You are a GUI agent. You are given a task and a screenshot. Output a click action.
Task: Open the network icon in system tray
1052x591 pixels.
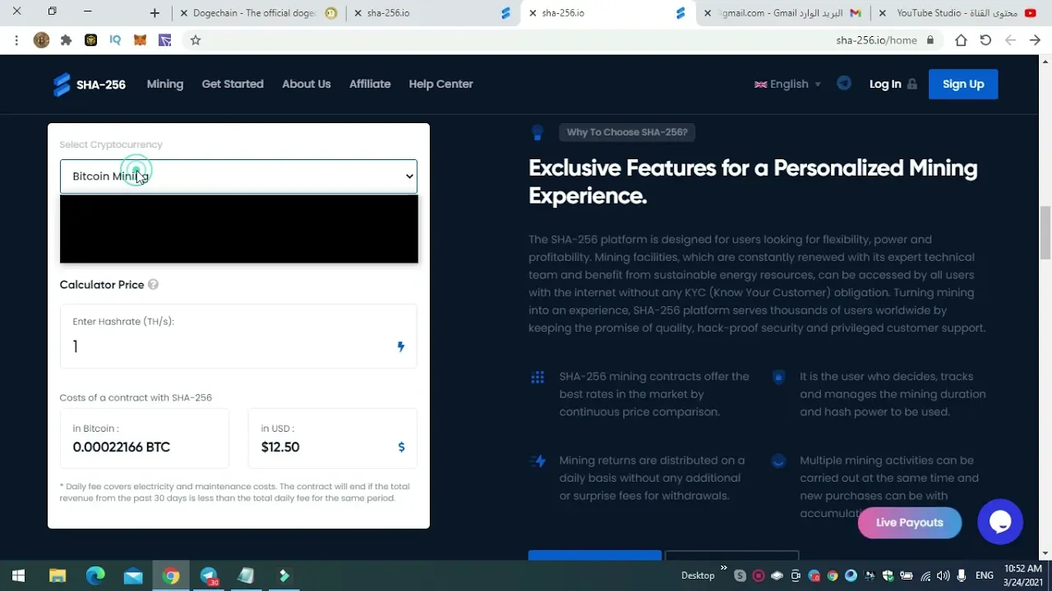coord(925,576)
